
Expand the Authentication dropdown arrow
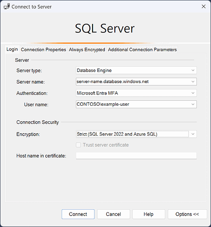(x=193, y=93)
